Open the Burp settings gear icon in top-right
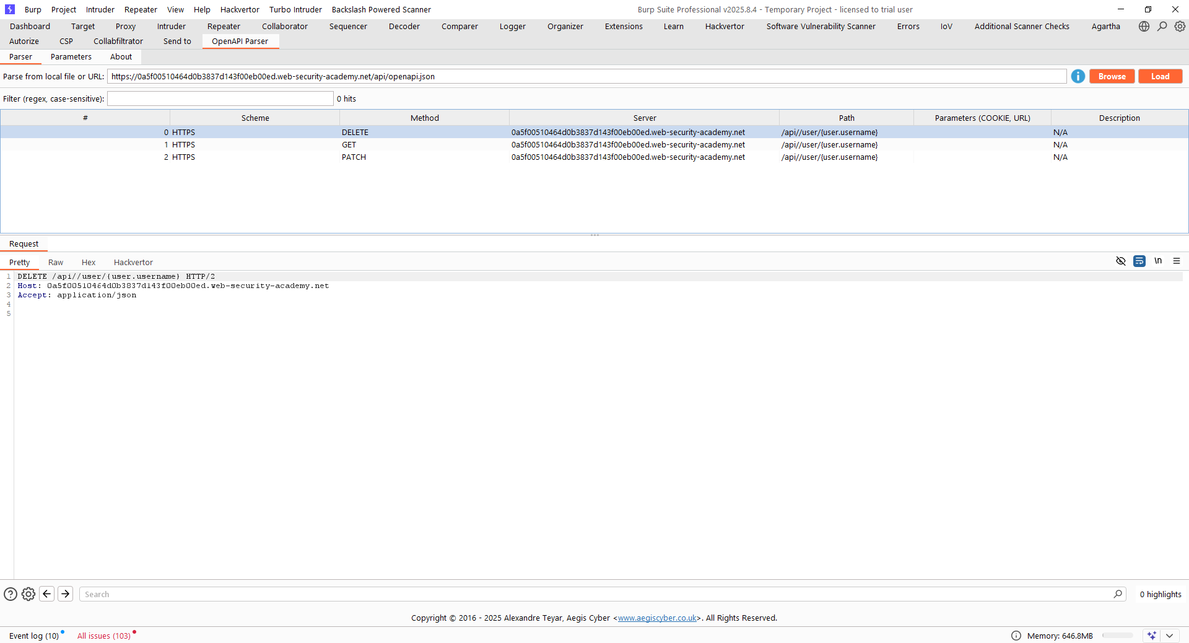The image size is (1189, 643). pos(1180,26)
